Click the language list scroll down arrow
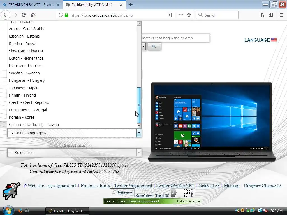287x215 pixels. click(139, 126)
